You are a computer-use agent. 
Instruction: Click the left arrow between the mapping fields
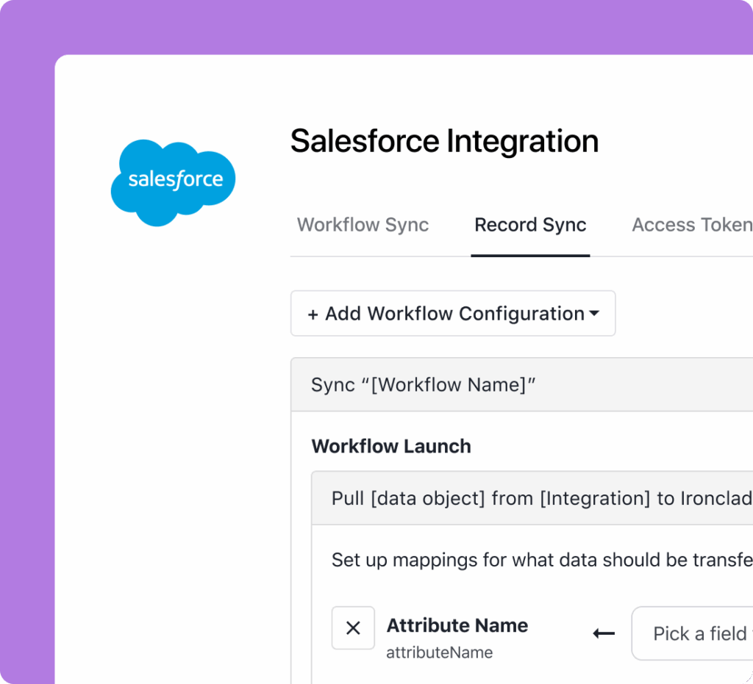pyautogui.click(x=603, y=633)
